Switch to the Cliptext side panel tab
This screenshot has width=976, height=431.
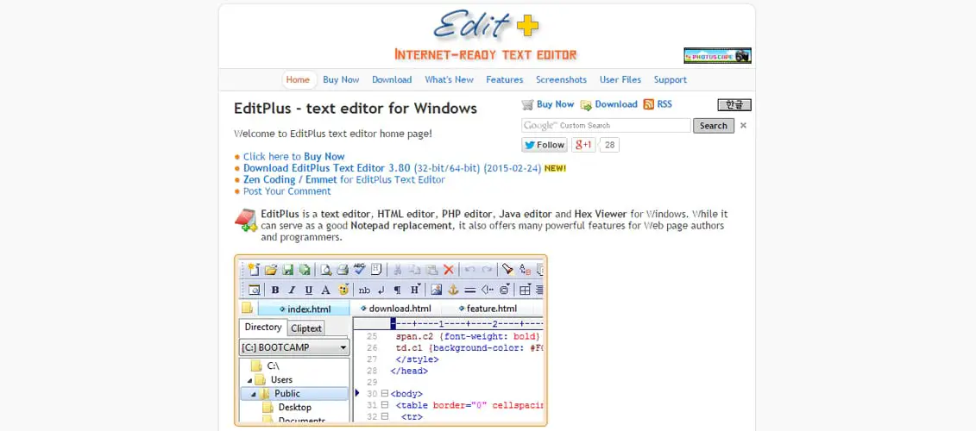tap(306, 328)
